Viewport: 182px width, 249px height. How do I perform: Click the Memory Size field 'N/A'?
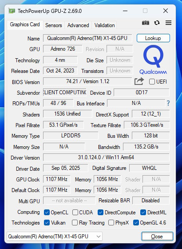64,147
